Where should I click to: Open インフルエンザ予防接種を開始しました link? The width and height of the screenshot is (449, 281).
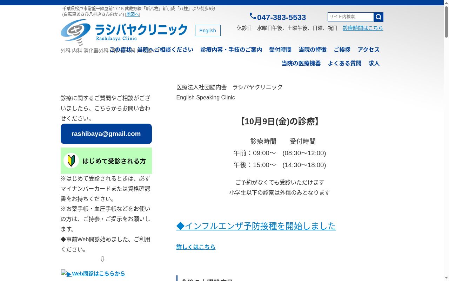coord(256,226)
